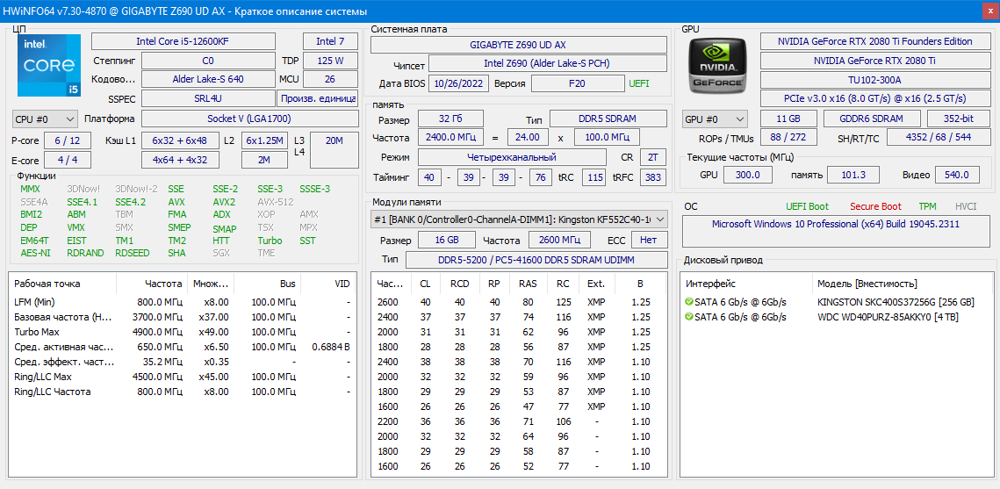Click the ECC value Нет
Screen dimensions: 1000x489
649,240
